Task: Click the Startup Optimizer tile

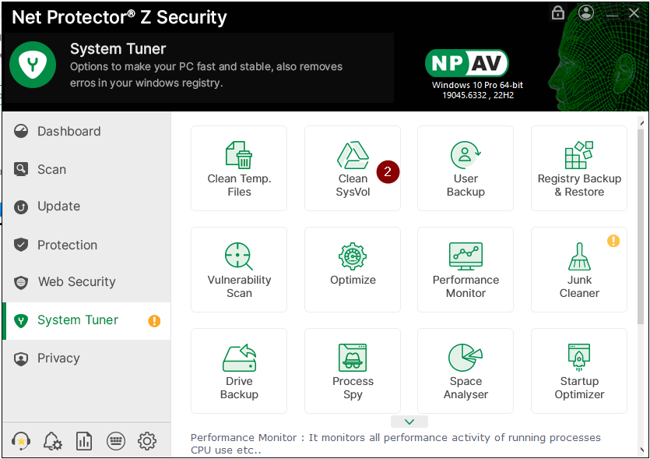Action: pyautogui.click(x=579, y=371)
